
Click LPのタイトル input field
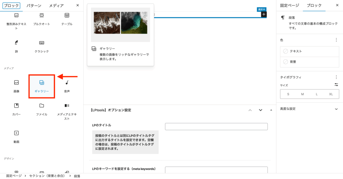click(216, 126)
